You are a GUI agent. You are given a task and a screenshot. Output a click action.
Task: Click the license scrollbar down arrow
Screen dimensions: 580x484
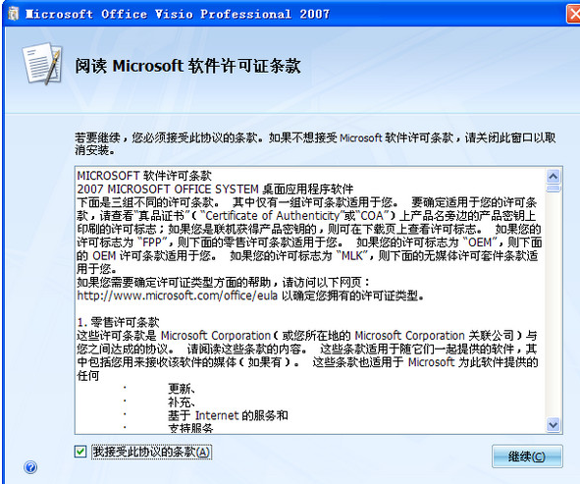point(553,424)
